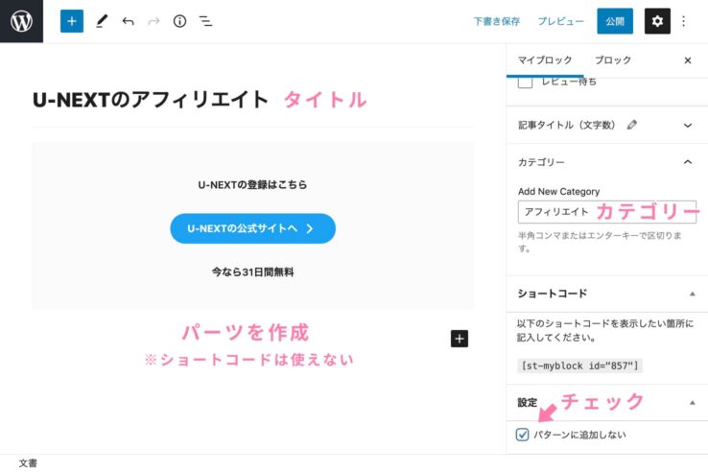Viewport: 708px width, 472px height.
Task: Open プレビュー preview
Action: coord(561,21)
